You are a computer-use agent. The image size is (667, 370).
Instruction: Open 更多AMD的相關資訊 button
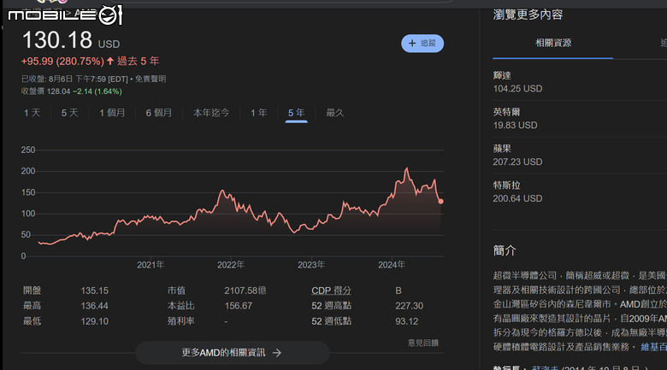pyautogui.click(x=233, y=353)
